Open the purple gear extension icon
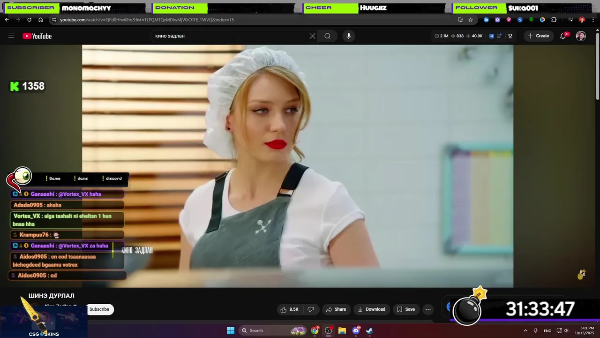 pos(497,20)
